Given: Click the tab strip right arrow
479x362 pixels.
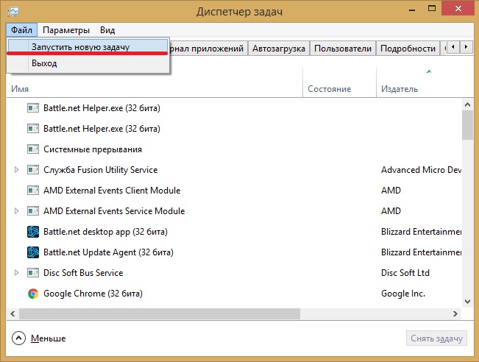Looking at the screenshot, I should coord(466,47).
